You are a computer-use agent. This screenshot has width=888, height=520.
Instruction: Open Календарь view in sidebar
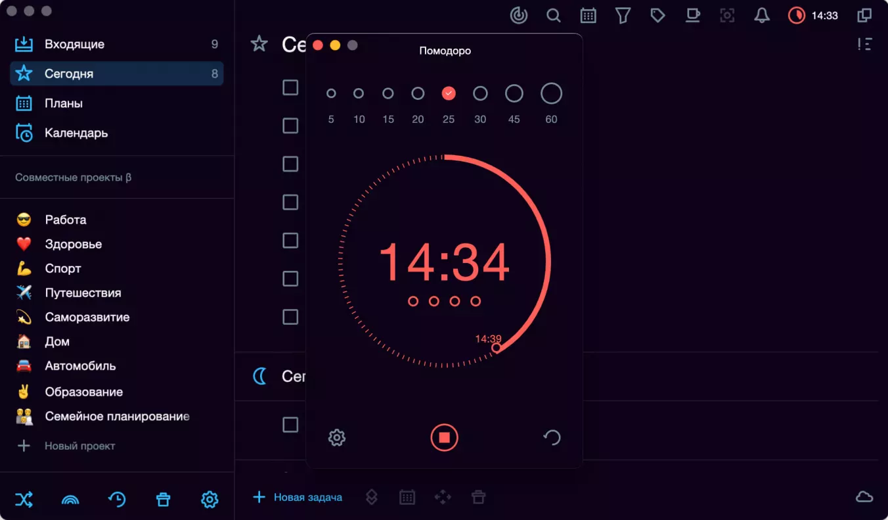[x=117, y=133]
